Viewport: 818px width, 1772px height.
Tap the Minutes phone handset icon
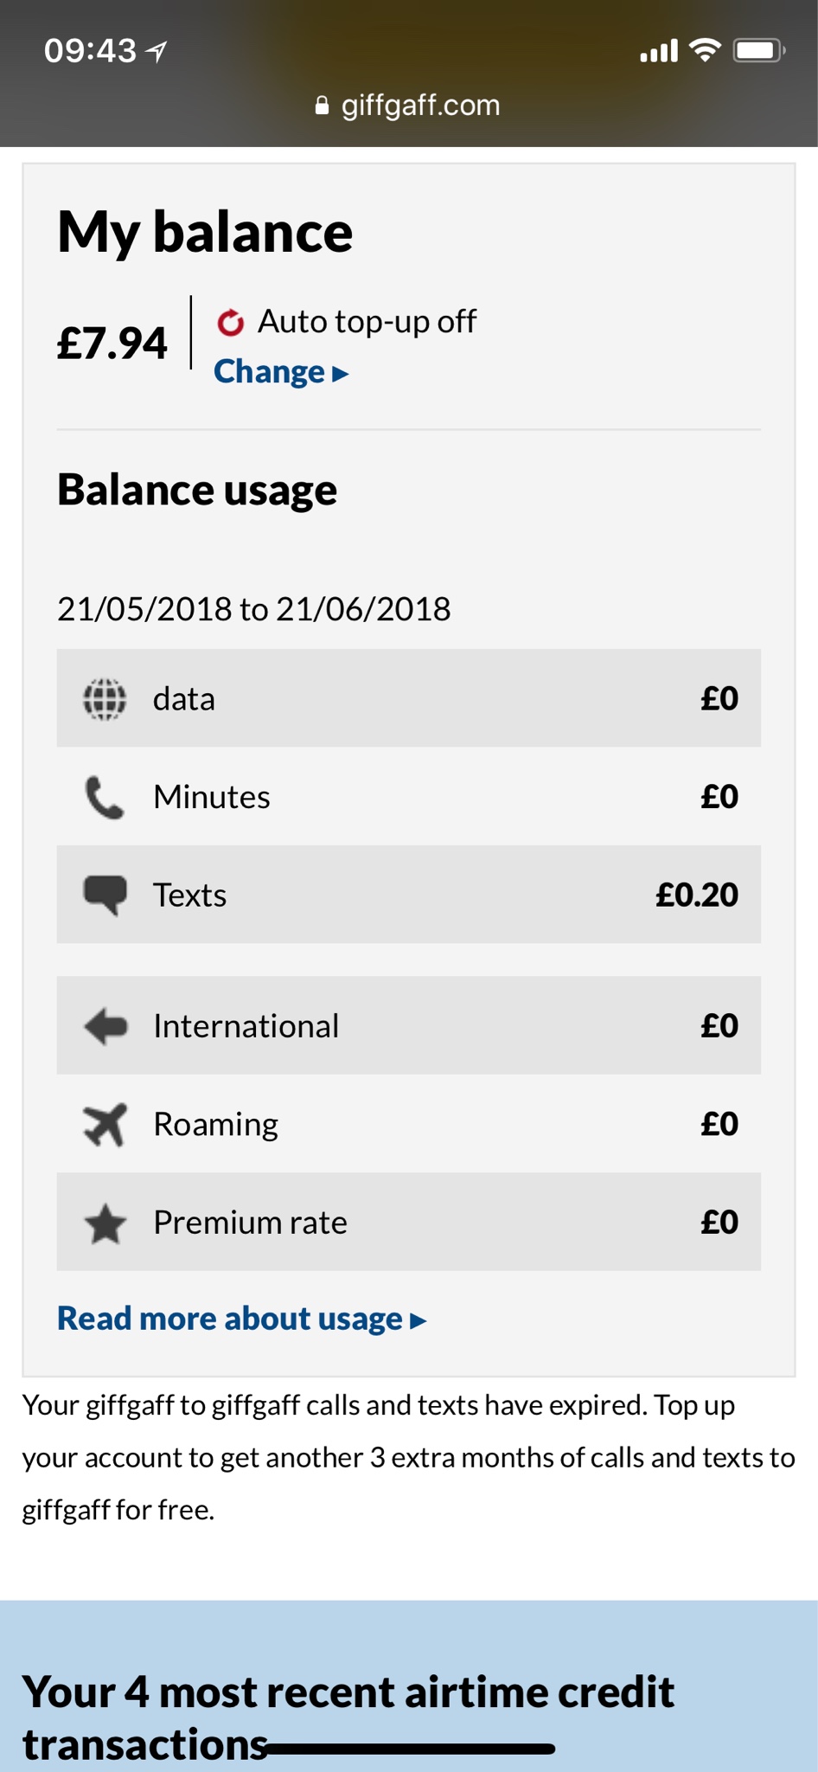(105, 797)
